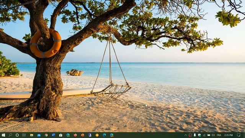Open the Edge icon next to Microsoft Store

(68, 135)
